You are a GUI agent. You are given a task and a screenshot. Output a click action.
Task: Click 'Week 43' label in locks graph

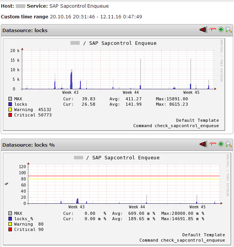click(70, 92)
